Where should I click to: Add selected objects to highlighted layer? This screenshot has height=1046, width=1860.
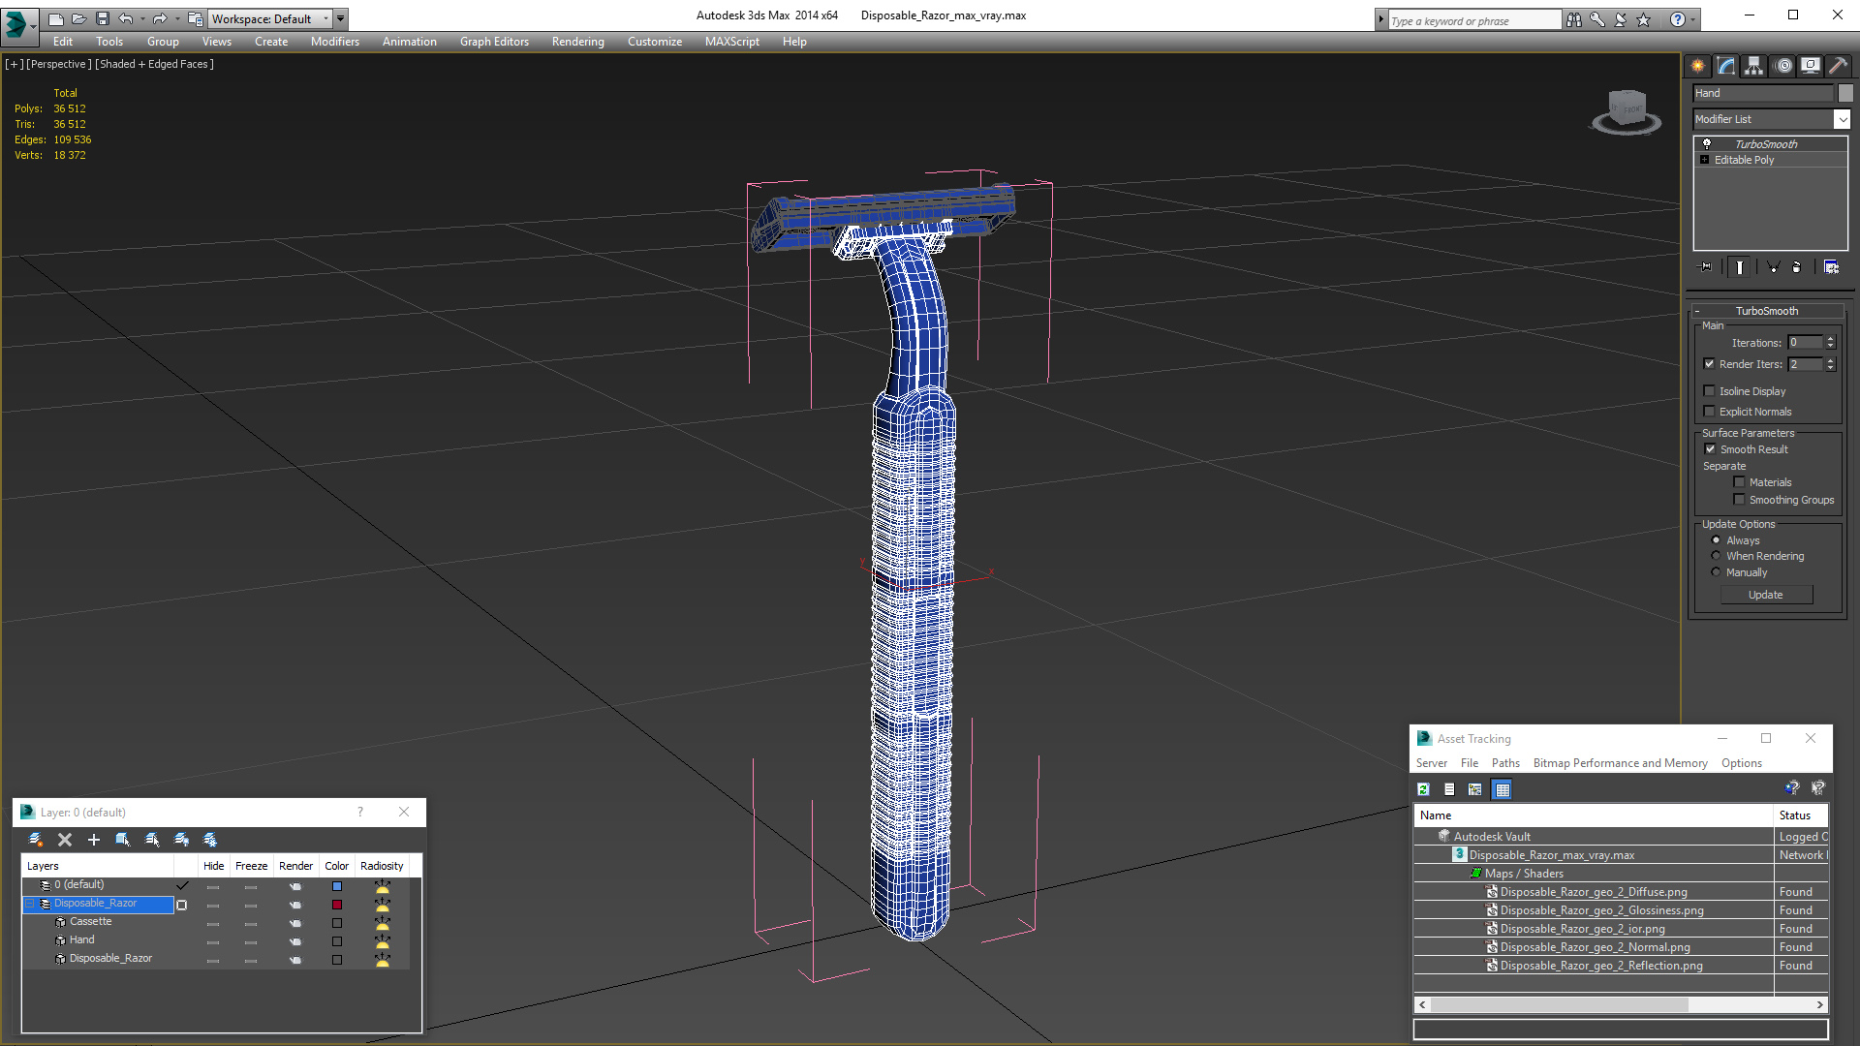click(x=94, y=840)
